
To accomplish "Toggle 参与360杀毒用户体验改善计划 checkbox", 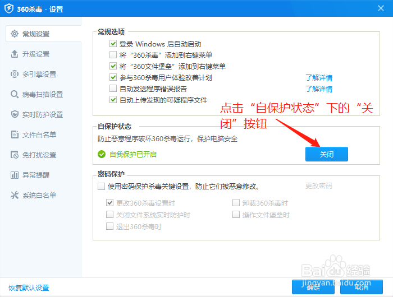I will pos(113,77).
